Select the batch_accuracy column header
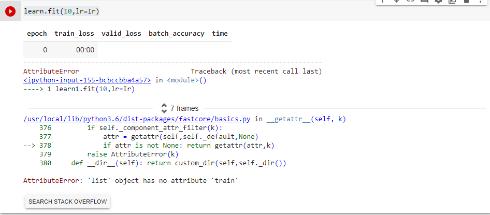Image resolution: width=490 pixels, height=215 pixels. pos(177,34)
